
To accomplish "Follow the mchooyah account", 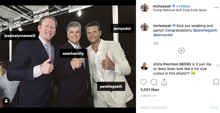I will (184, 6).
